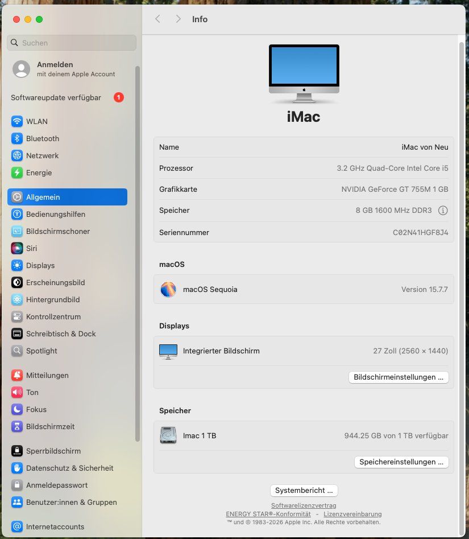Viewport: 469px width, 539px height.
Task: Open the Lizenzvereinbarung link
Action: point(352,515)
